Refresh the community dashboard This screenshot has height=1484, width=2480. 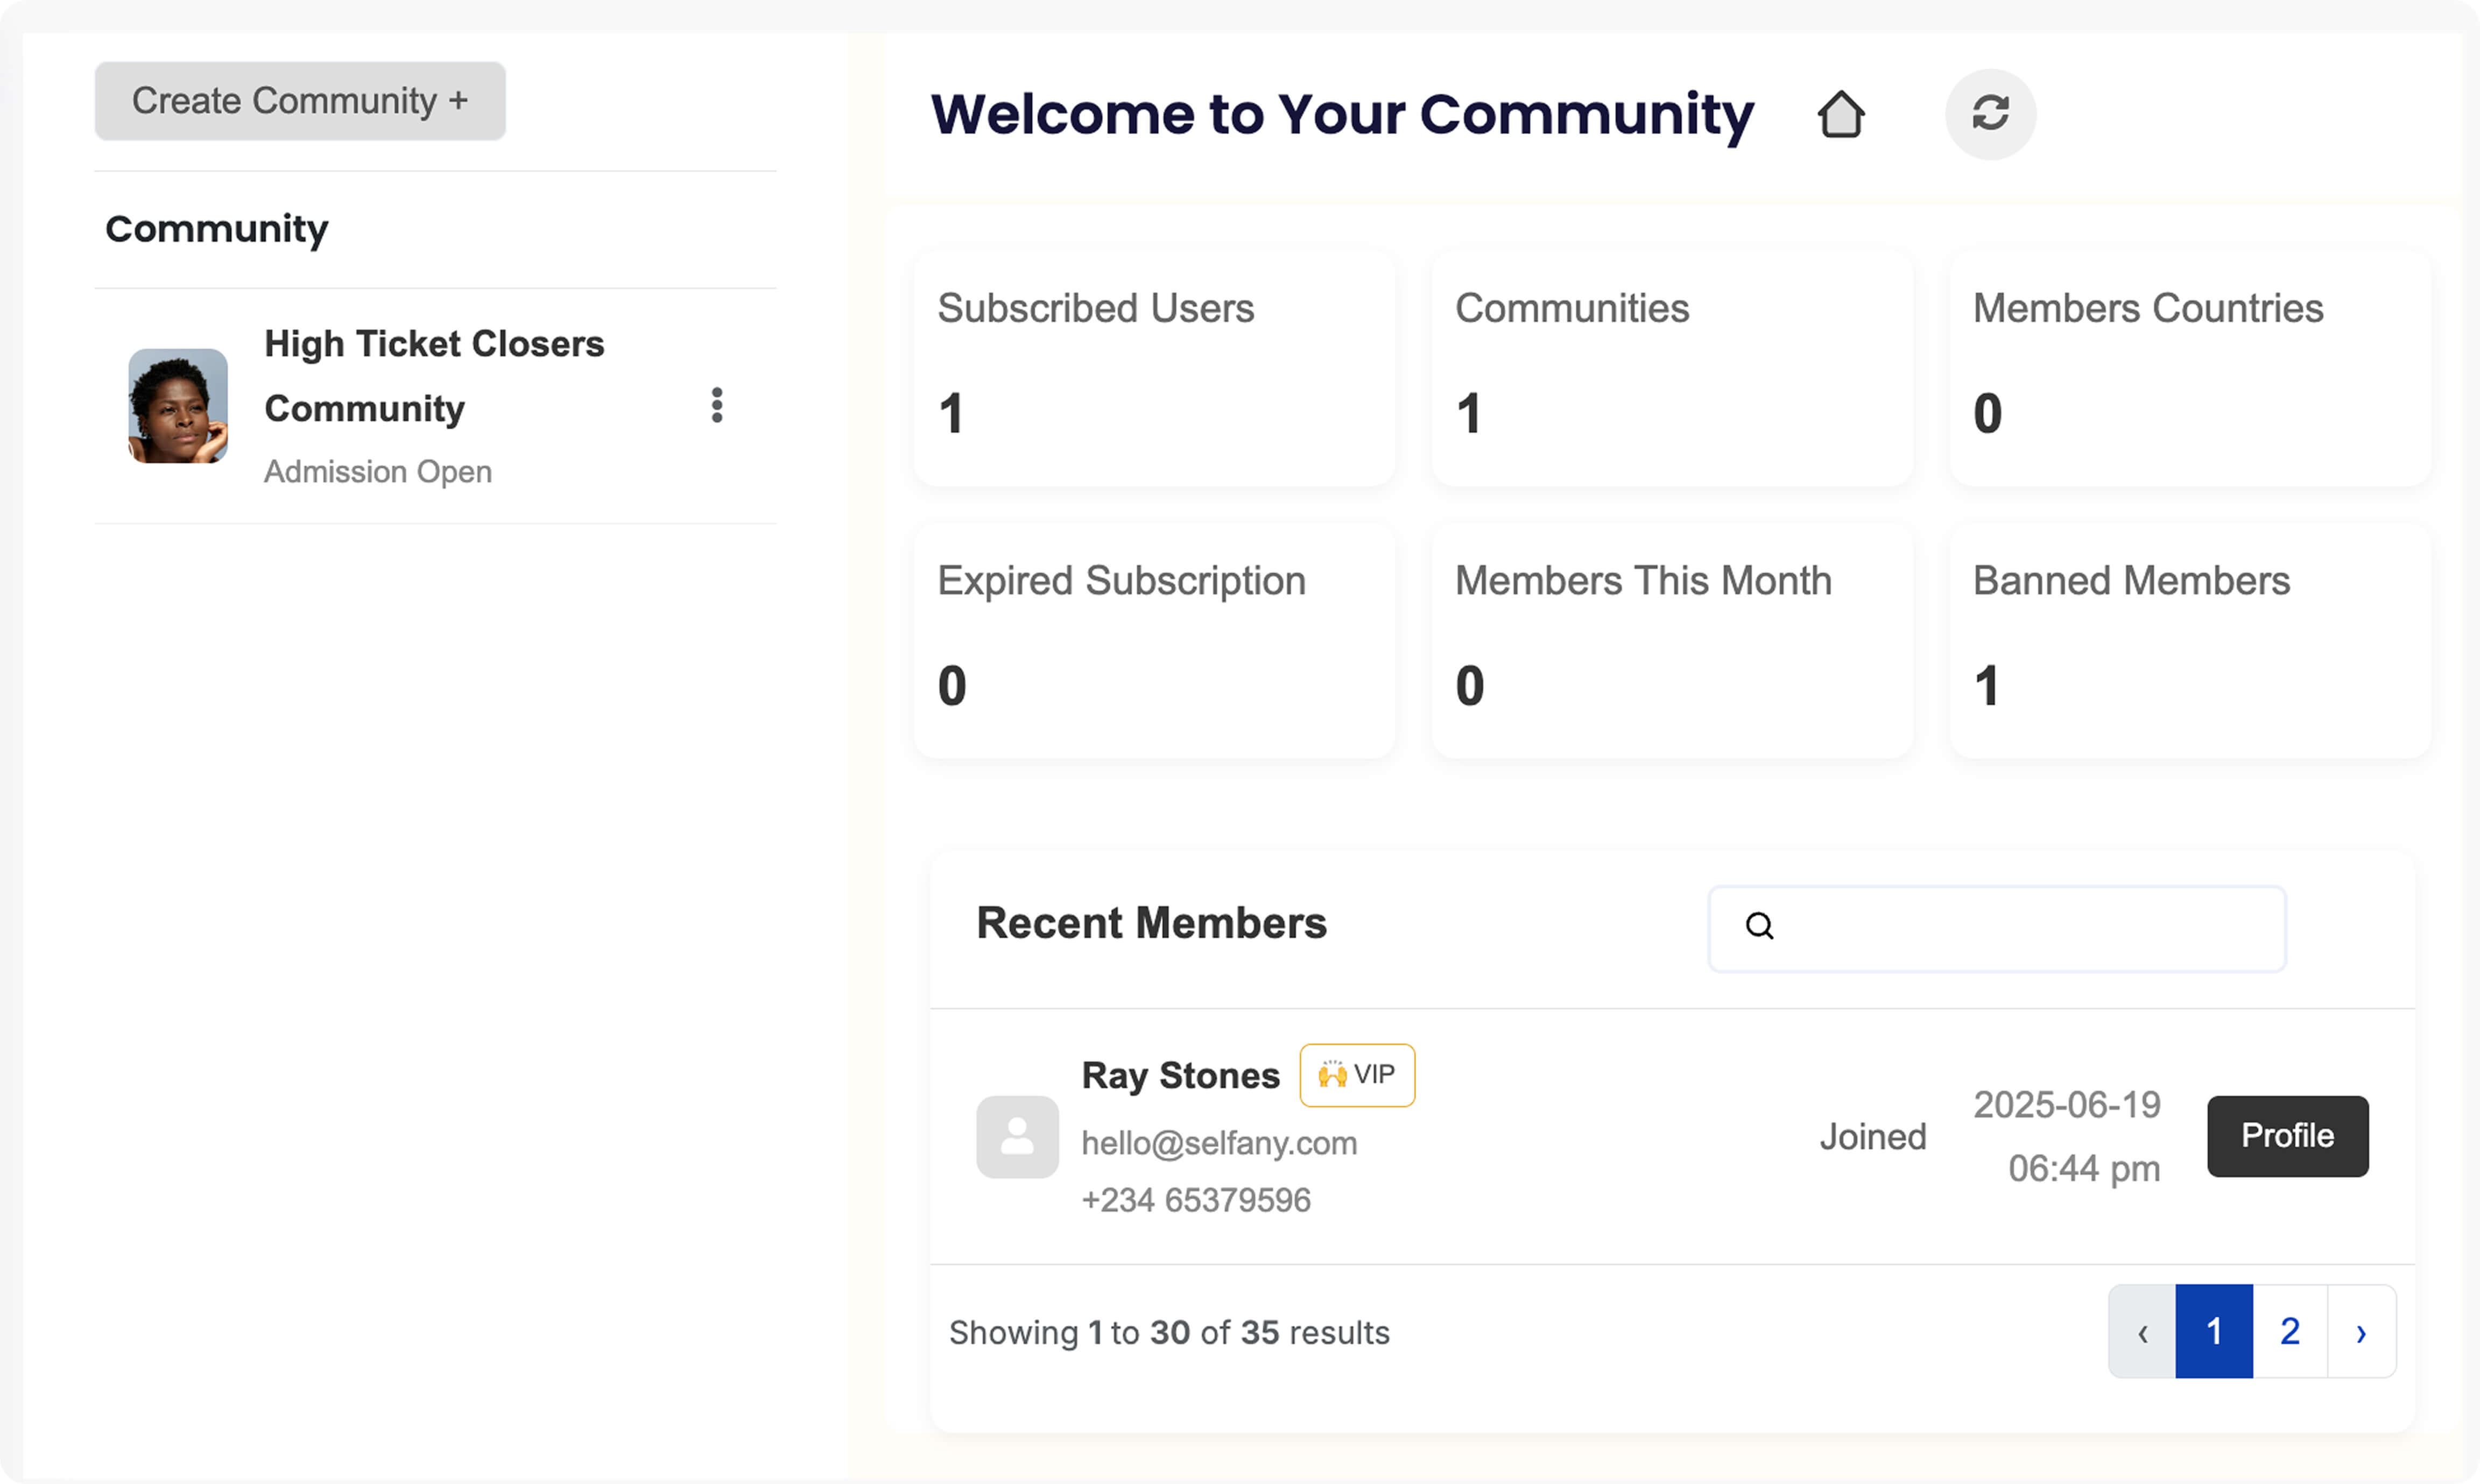1990,113
